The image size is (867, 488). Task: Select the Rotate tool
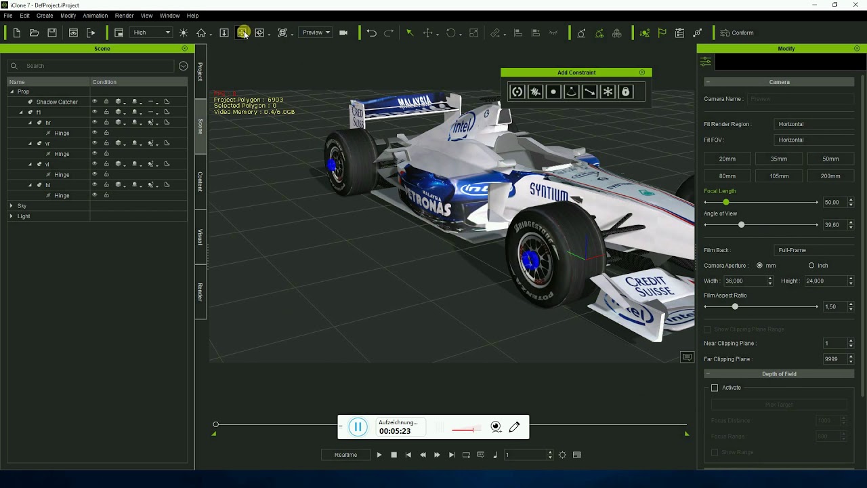pyautogui.click(x=450, y=33)
